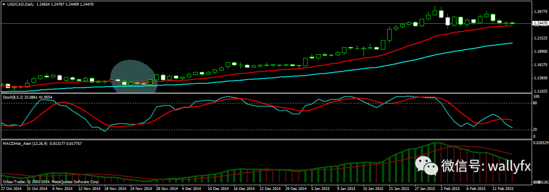Click the 27 Oct 2014 date label
The width and height of the screenshot is (549, 192).
point(11,188)
